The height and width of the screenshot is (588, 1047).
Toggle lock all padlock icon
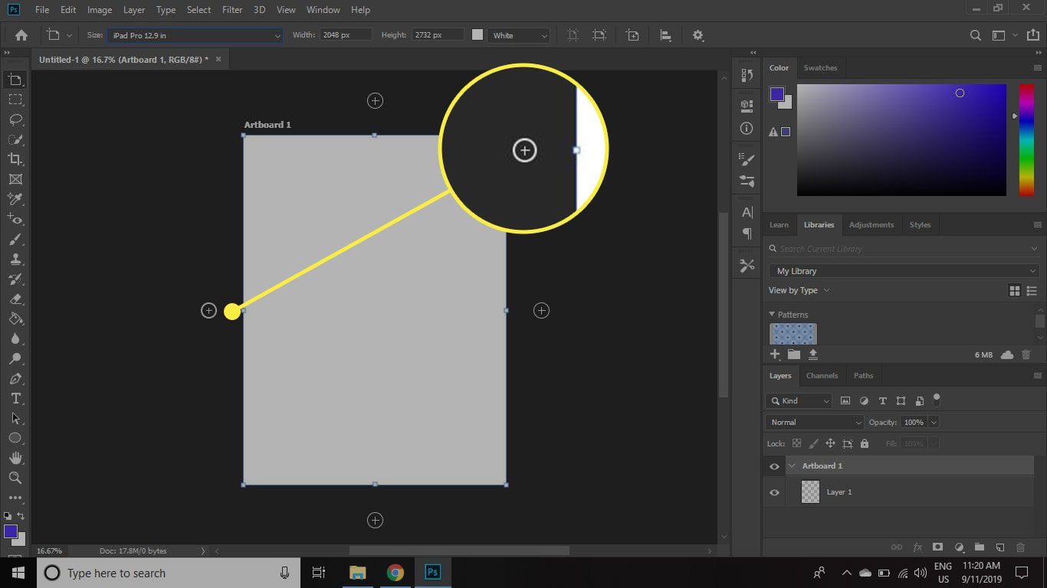pyautogui.click(x=865, y=443)
